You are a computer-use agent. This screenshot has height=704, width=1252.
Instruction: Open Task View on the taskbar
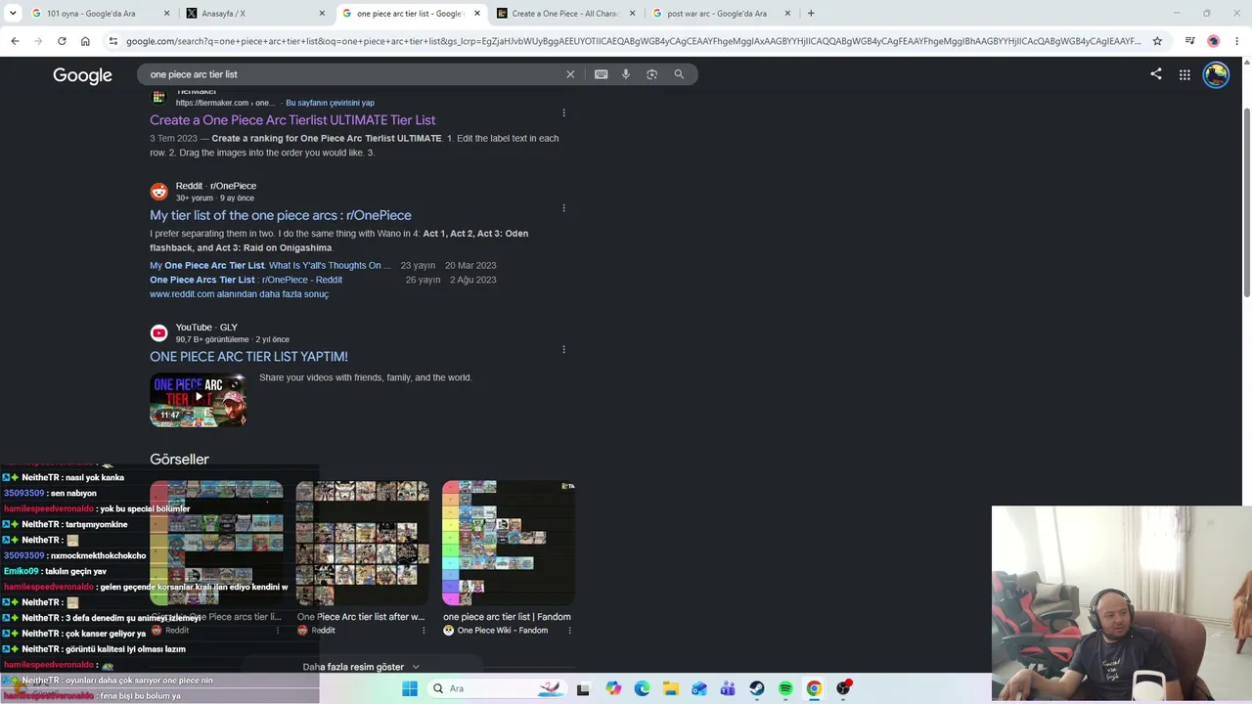coord(583,688)
